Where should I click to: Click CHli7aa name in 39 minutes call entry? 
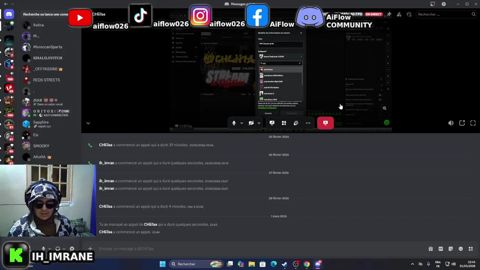click(106, 145)
